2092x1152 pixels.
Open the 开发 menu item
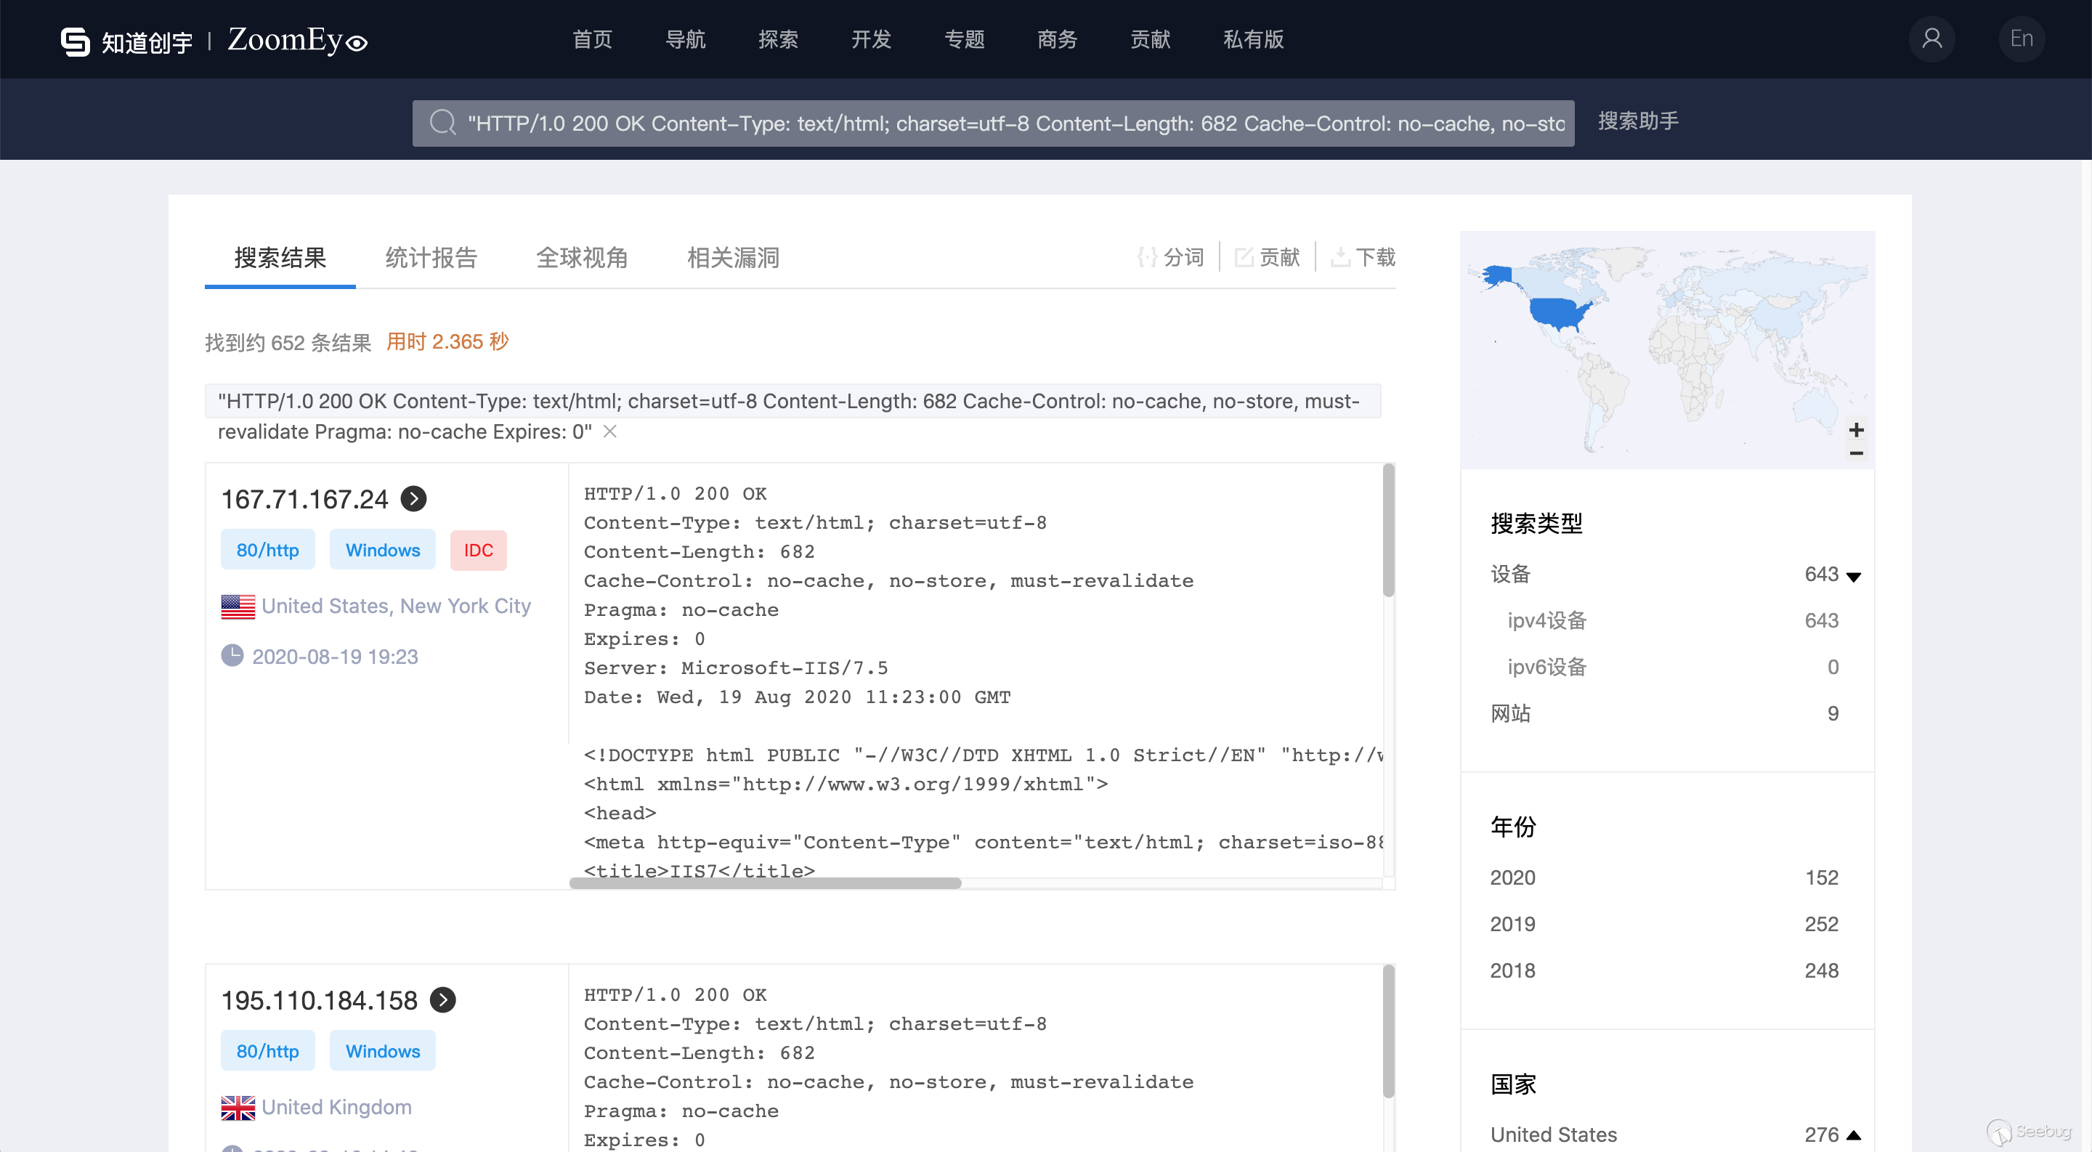click(x=871, y=39)
